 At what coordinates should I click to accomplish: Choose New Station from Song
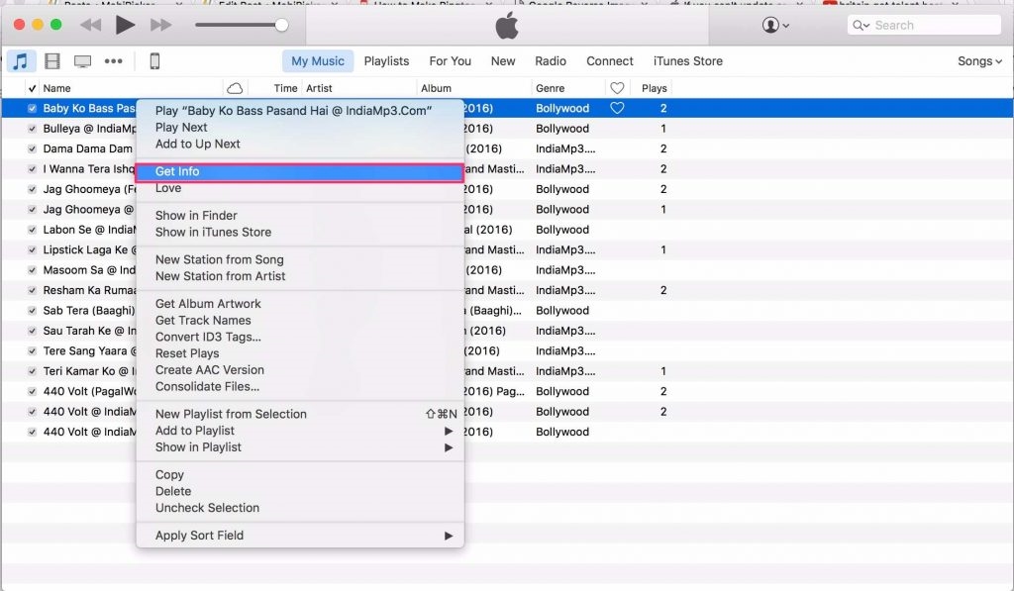[x=219, y=259]
